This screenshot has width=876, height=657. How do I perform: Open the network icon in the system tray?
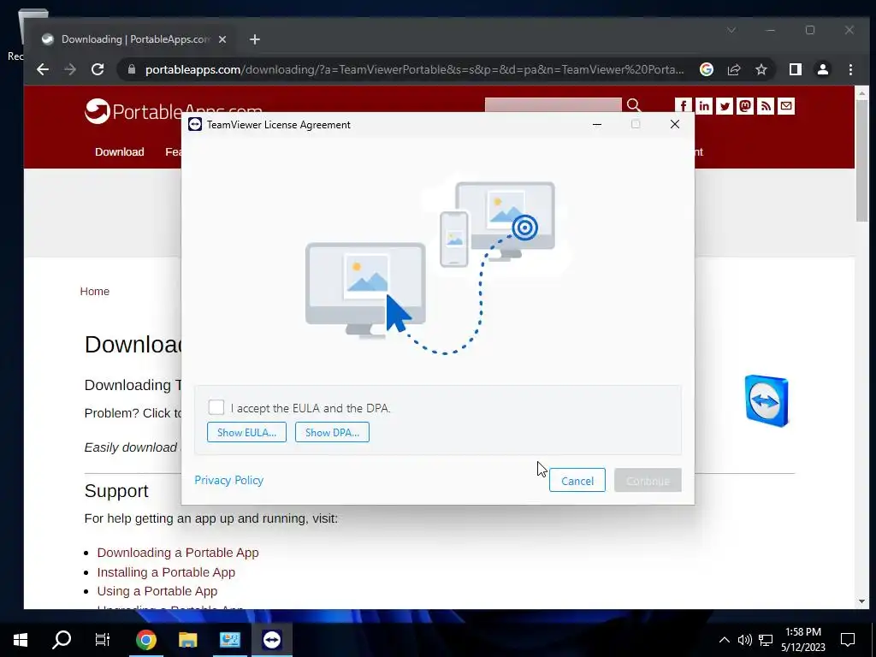[x=766, y=640]
